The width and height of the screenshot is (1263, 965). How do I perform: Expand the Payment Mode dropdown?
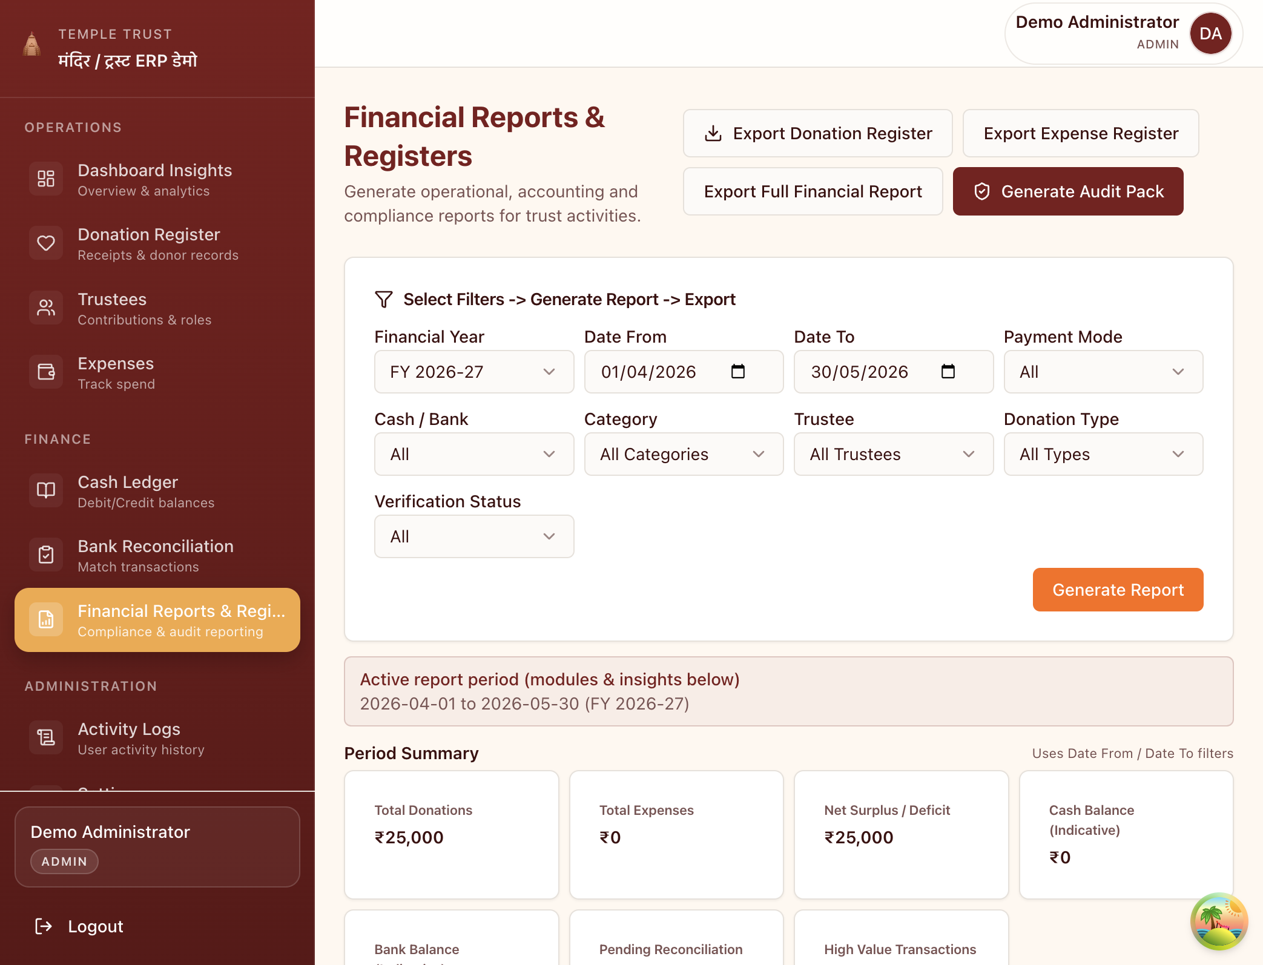pyautogui.click(x=1103, y=372)
